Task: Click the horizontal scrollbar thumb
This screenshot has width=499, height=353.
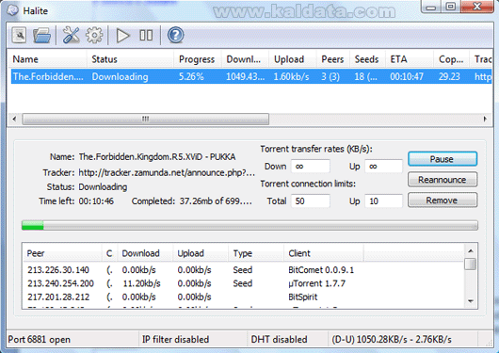Action: coord(145,119)
